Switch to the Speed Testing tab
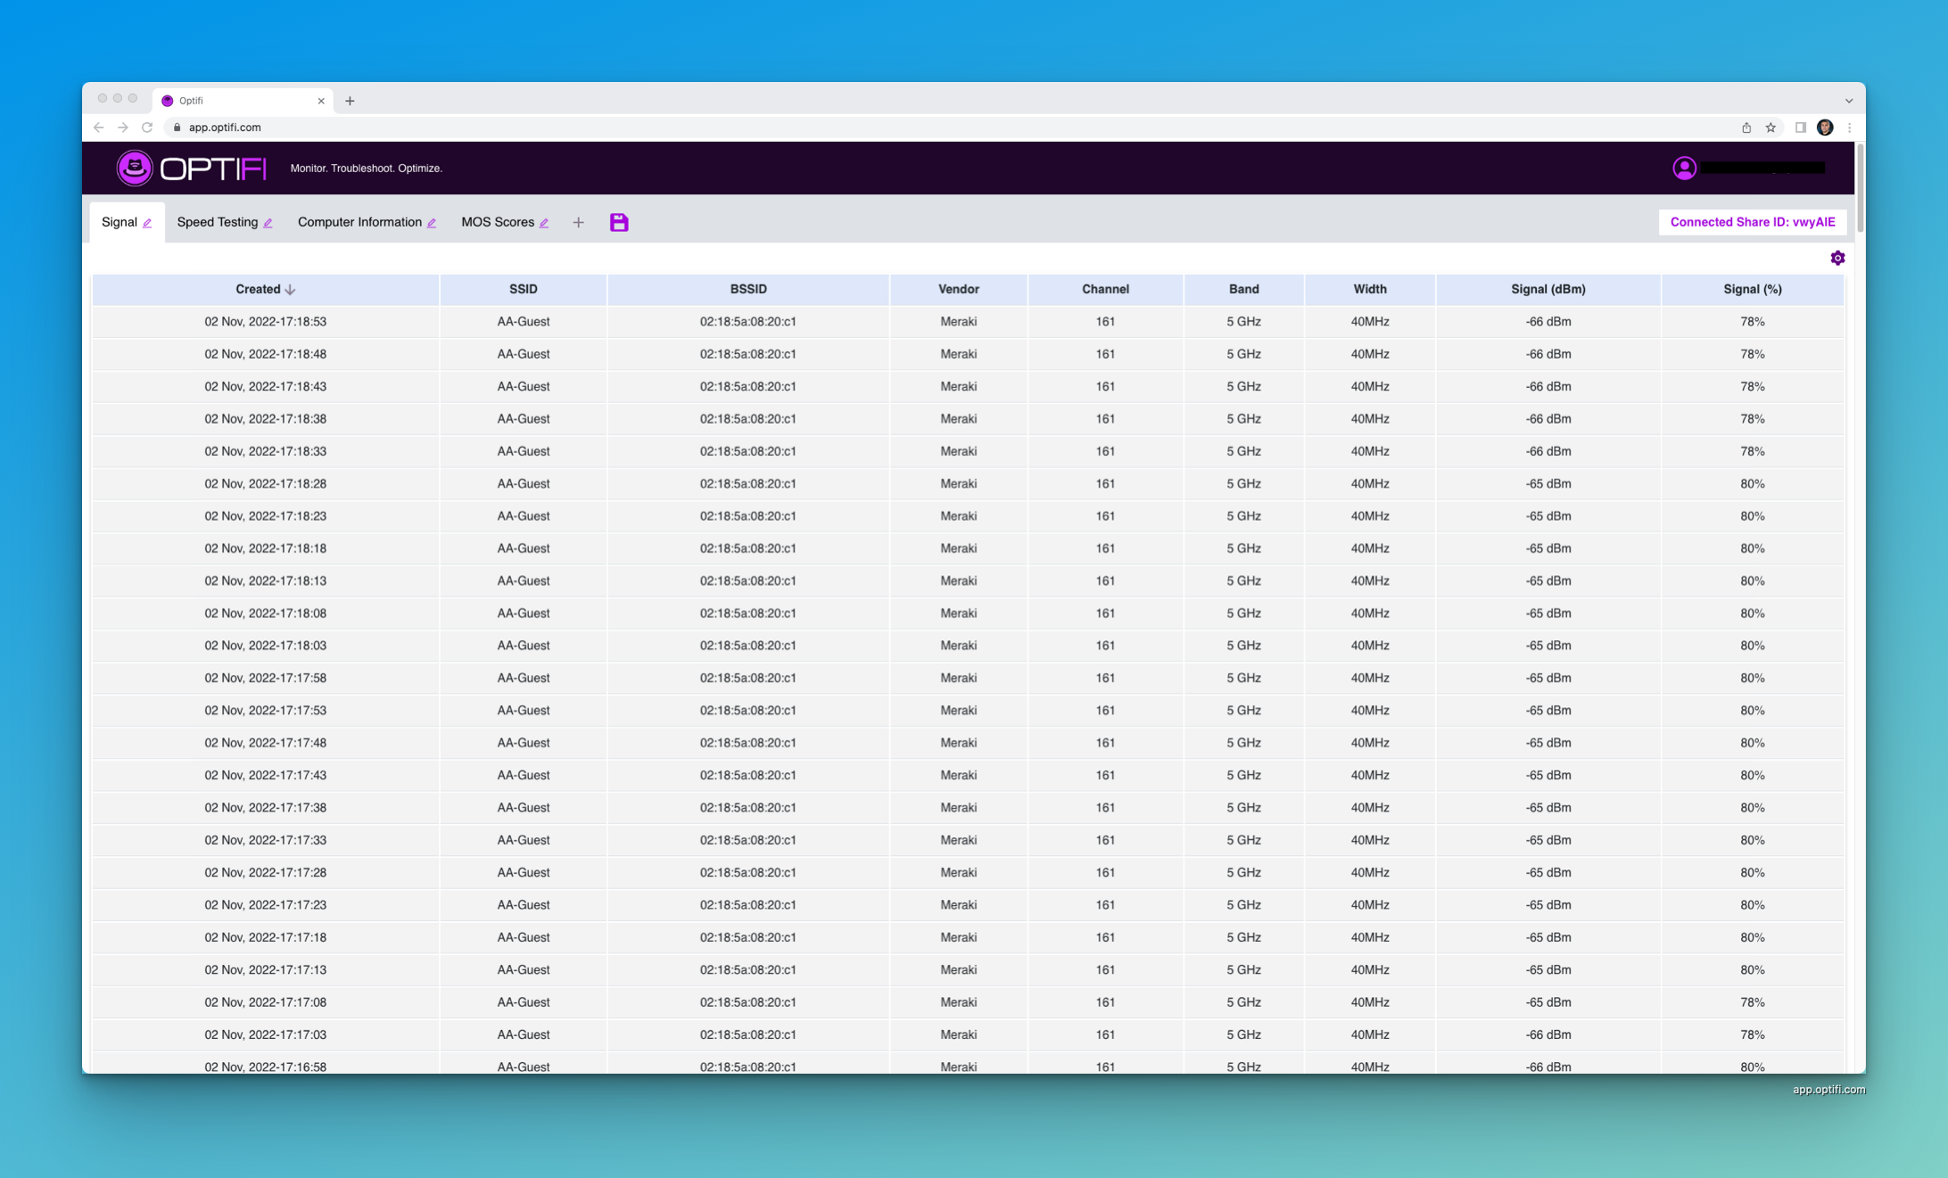The height and width of the screenshot is (1178, 1948). click(x=217, y=222)
